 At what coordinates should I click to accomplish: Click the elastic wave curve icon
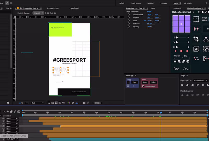(x=176, y=69)
